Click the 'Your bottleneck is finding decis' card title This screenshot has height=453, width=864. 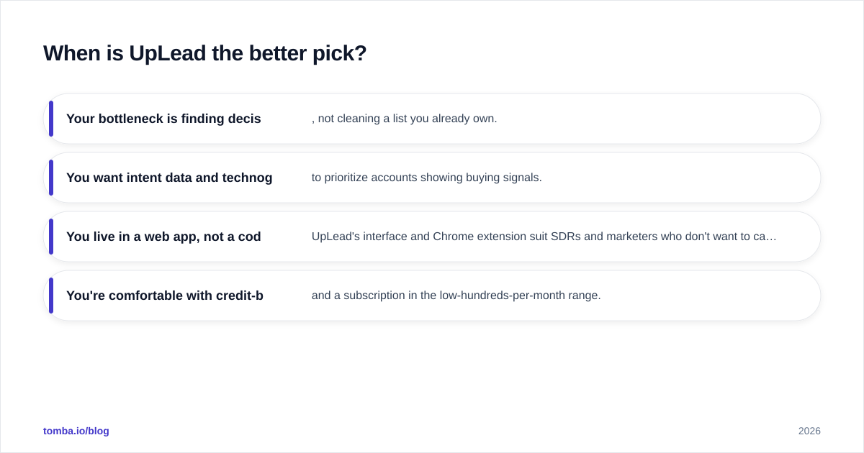(163, 119)
